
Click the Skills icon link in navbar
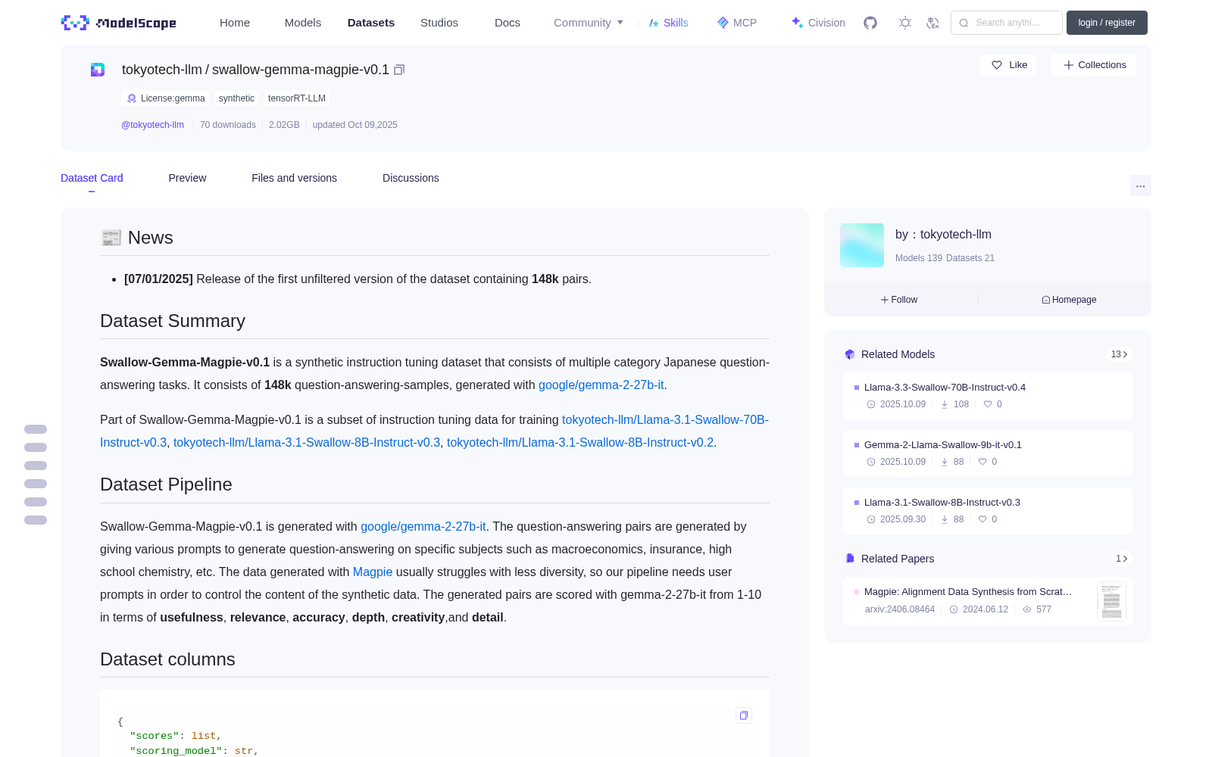click(668, 23)
